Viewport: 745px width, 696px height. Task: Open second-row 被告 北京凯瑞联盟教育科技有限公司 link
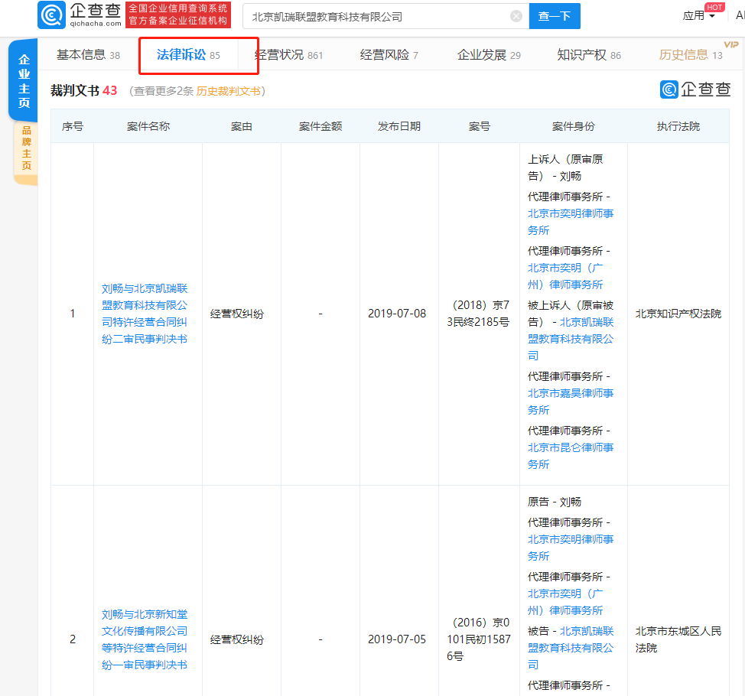click(570, 648)
